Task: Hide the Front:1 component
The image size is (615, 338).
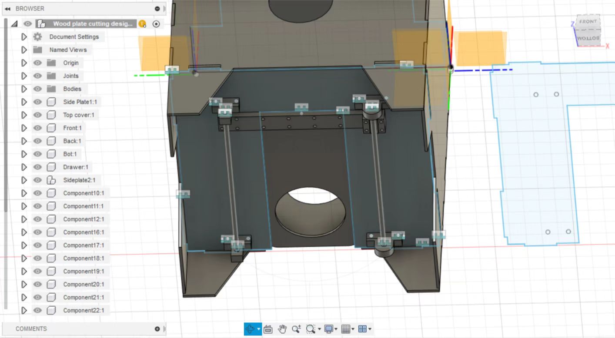Action: [x=37, y=128]
